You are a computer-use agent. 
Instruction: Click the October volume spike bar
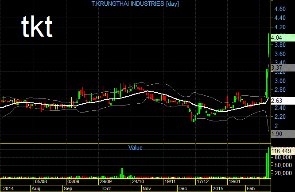(122, 173)
